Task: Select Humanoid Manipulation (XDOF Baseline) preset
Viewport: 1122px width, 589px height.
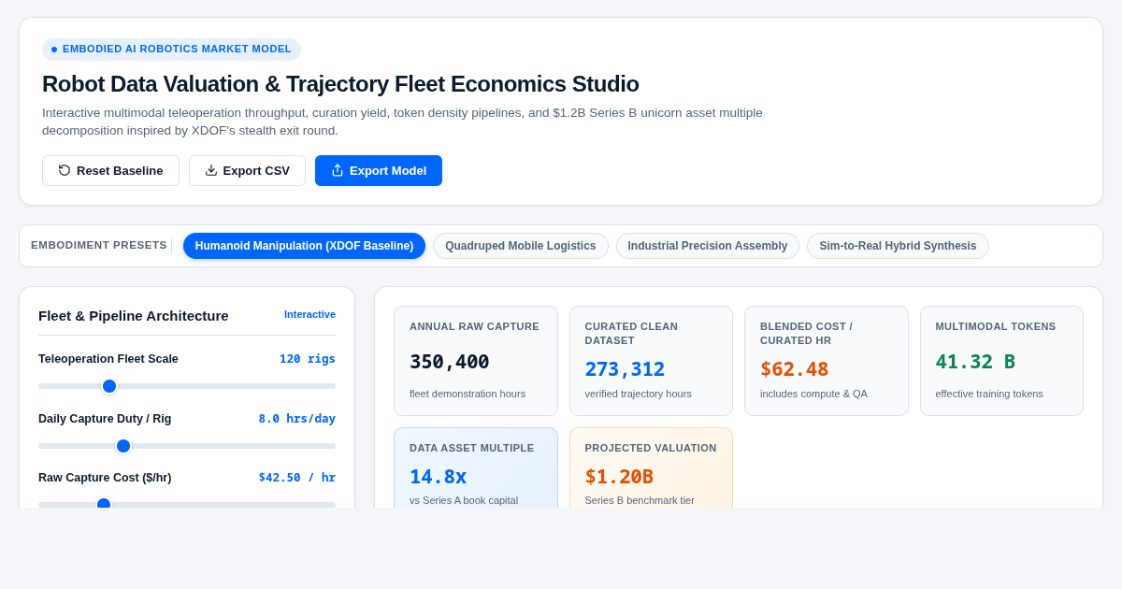Action: click(304, 246)
